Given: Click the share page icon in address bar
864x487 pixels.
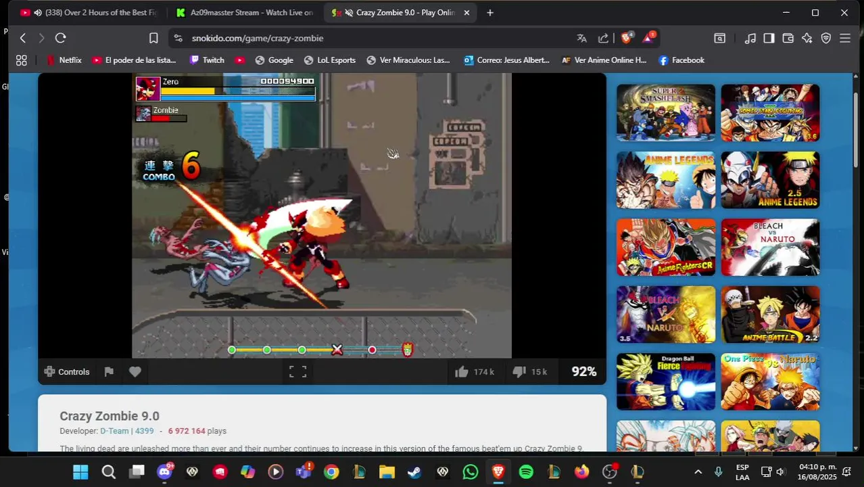Looking at the screenshot, I should point(603,38).
